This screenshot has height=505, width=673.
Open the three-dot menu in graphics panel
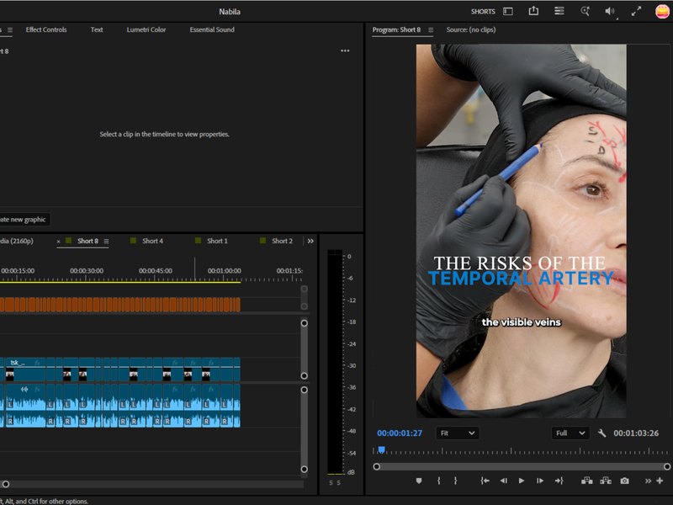[345, 50]
